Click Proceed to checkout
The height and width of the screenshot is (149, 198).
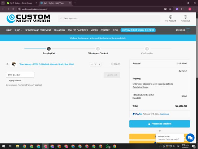point(160,124)
